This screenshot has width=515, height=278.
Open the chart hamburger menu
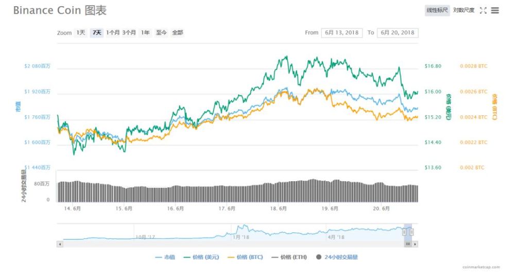pyautogui.click(x=495, y=10)
